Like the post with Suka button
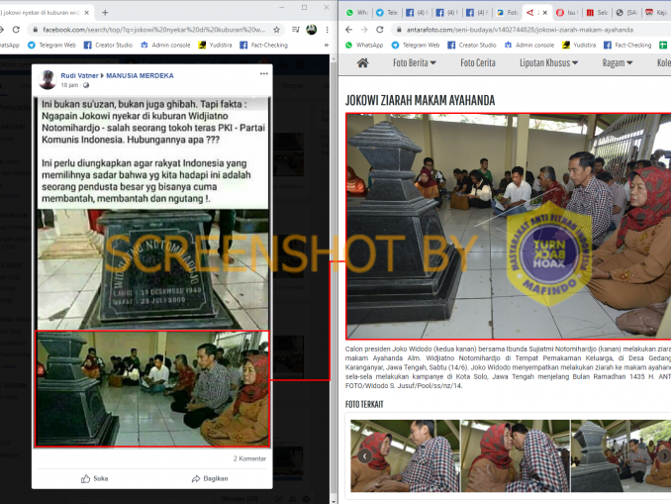 tap(95, 478)
